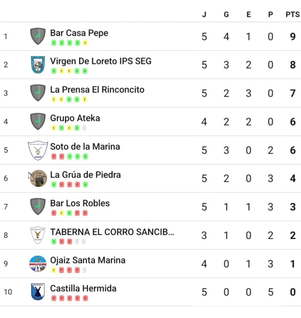Tap La Grúa de Piedra's first green V badge
The image size is (301, 318).
54,184
